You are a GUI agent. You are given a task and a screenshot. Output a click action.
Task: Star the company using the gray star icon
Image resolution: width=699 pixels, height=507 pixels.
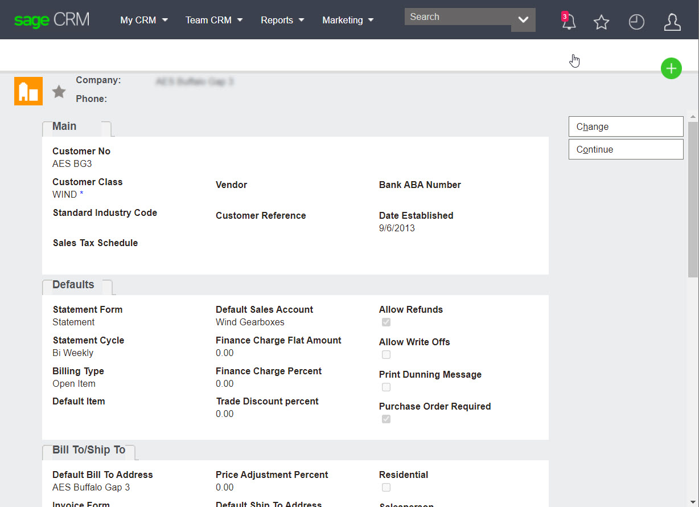59,91
